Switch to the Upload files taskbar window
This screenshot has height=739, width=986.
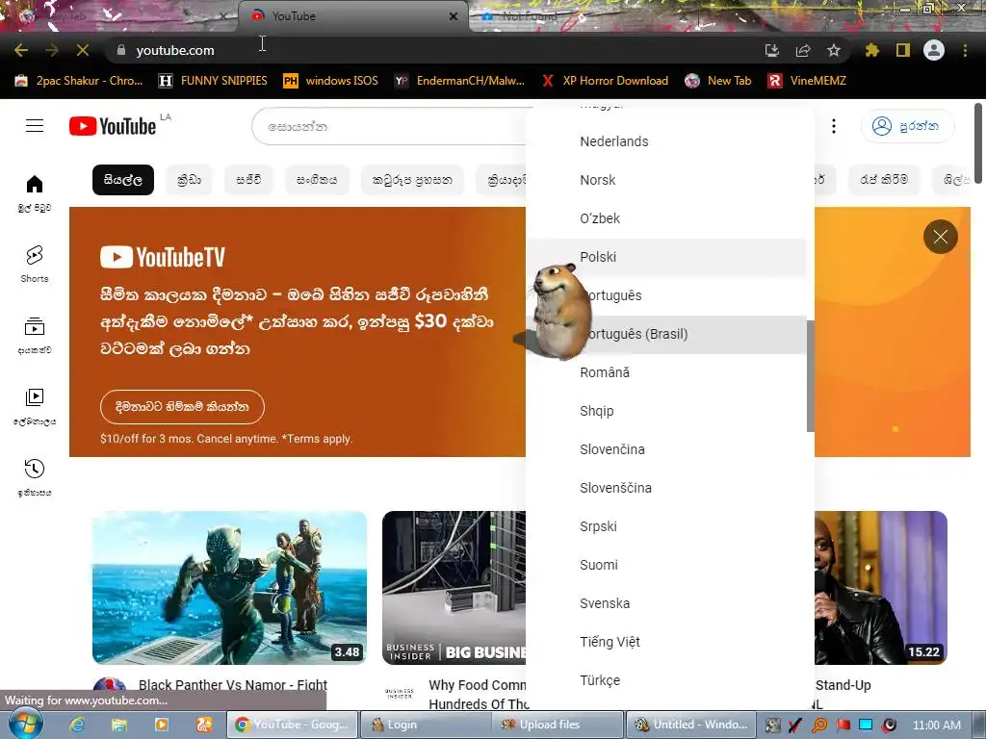(x=558, y=725)
